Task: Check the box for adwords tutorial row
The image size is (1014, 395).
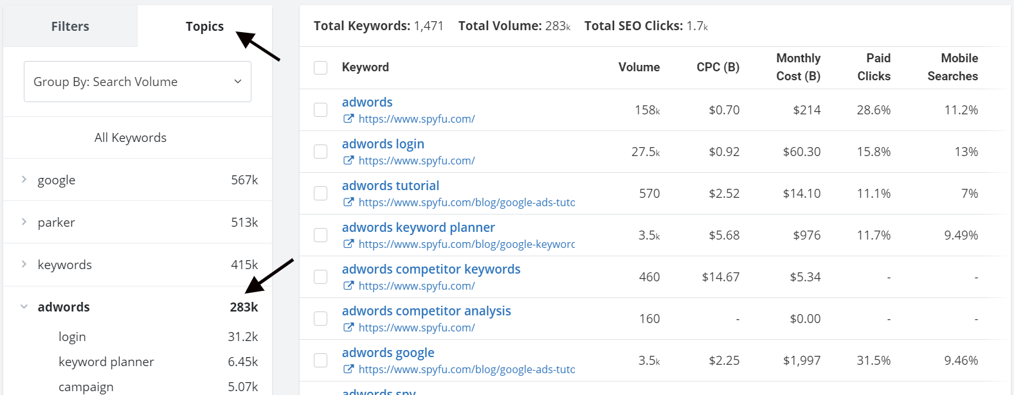Action: (320, 193)
